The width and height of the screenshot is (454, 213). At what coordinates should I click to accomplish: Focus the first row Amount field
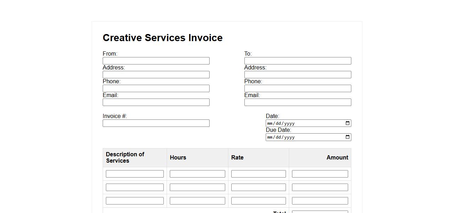(x=320, y=174)
